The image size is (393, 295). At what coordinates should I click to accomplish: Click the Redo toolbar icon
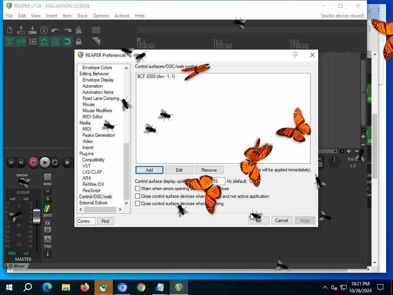[67, 30]
